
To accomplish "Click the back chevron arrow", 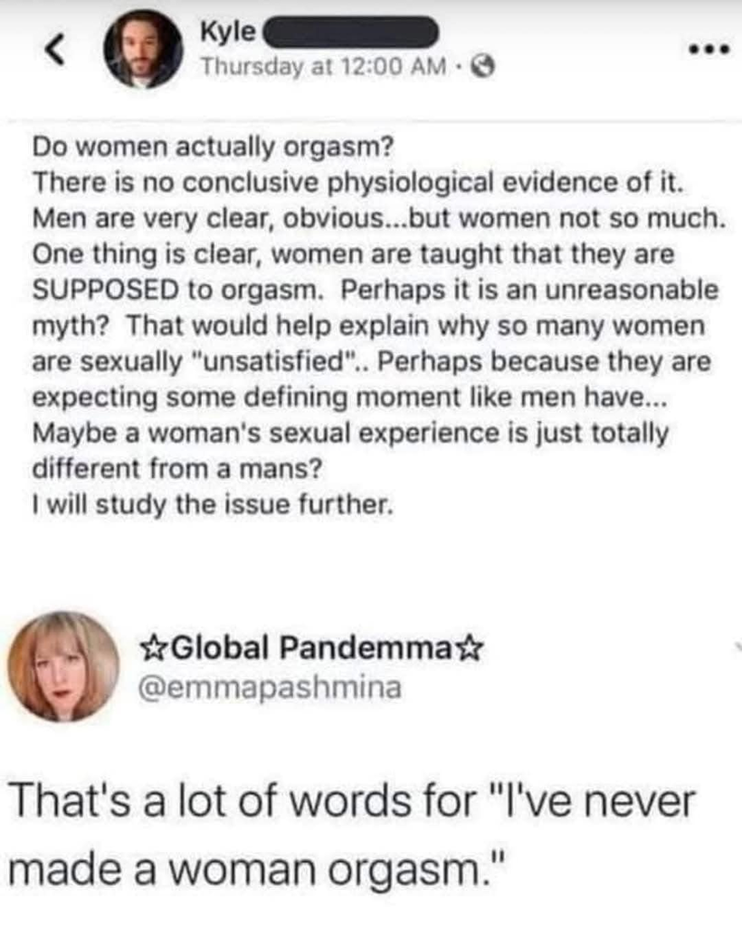I will 55,51.
